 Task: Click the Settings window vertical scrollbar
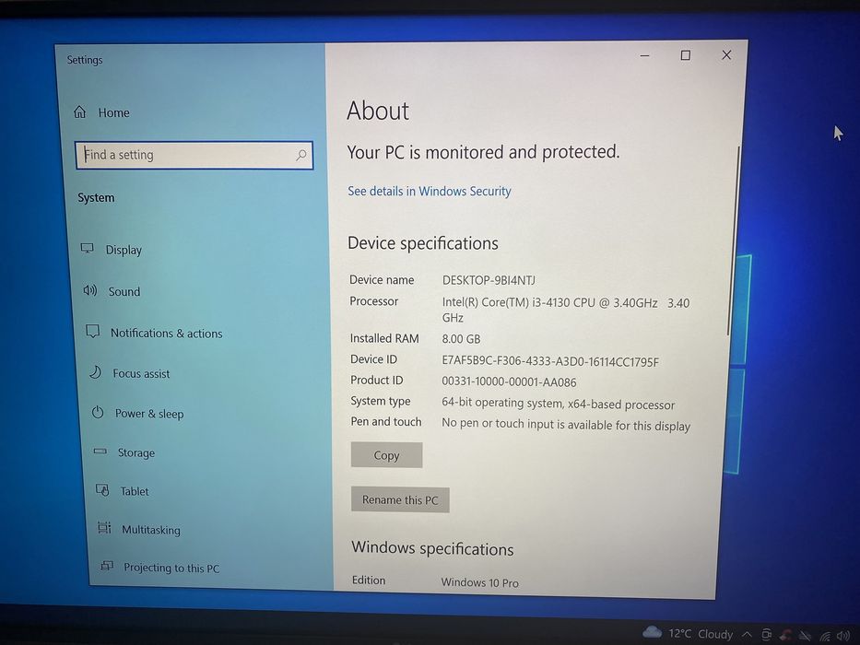click(732, 241)
